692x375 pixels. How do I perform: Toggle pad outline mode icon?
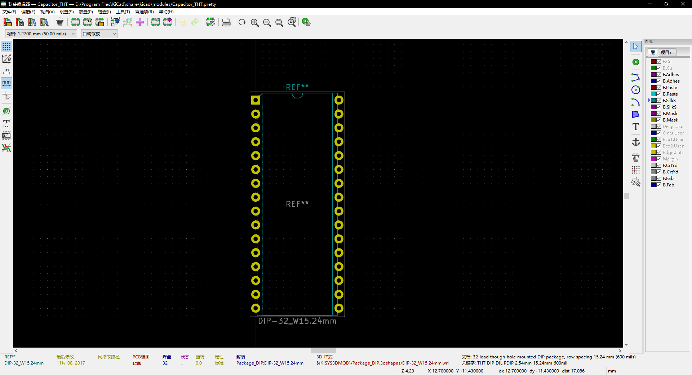point(6,111)
